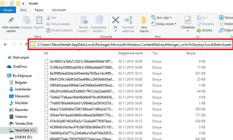Open İndirilenler in the sidebar
This screenshot has width=233, height=140.
tap(20, 89)
